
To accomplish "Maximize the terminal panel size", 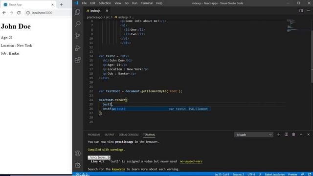I will [301, 134].
